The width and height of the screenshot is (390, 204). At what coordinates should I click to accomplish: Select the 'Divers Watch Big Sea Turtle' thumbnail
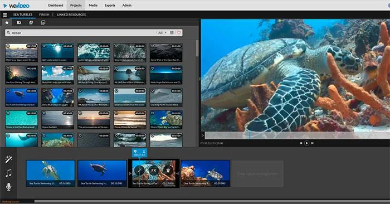pyautogui.click(x=166, y=120)
